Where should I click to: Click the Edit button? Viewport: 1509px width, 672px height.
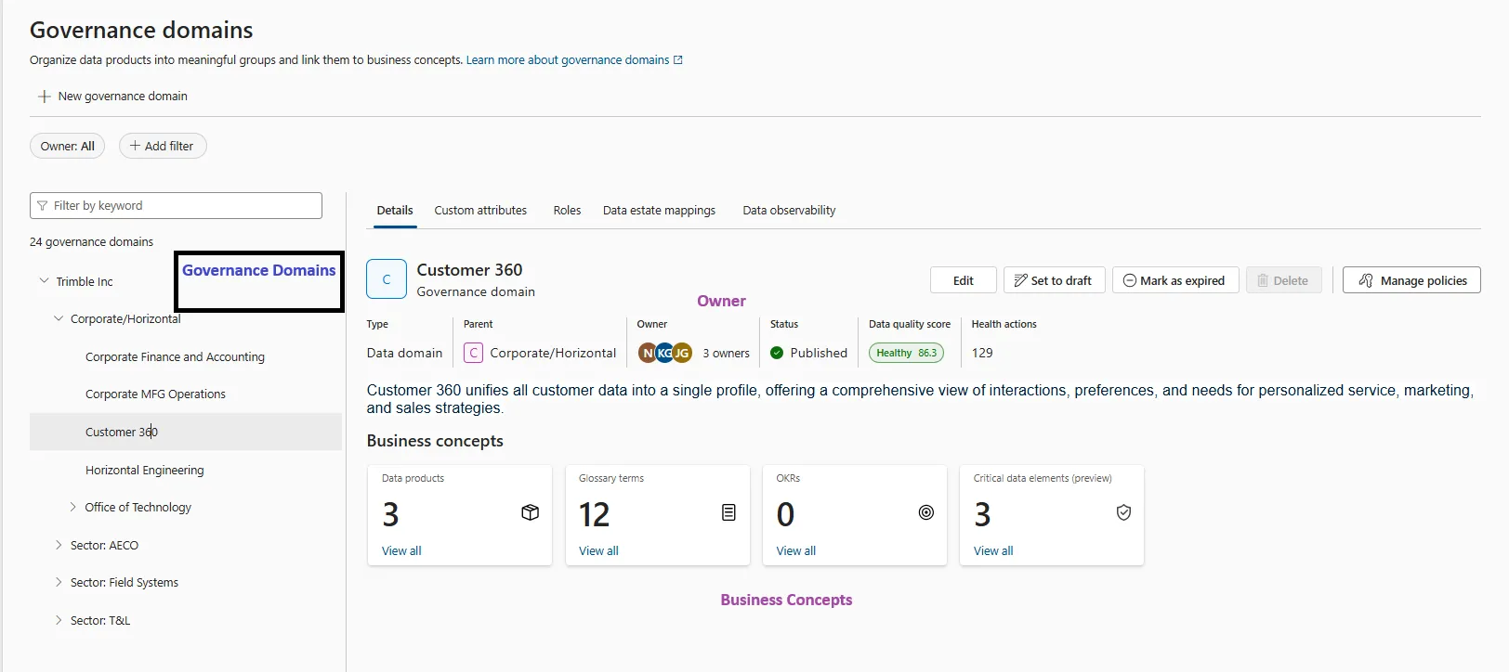pyautogui.click(x=964, y=280)
